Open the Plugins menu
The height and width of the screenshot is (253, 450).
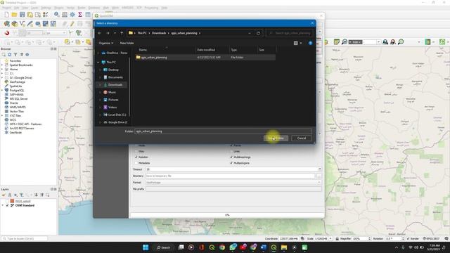click(x=59, y=8)
